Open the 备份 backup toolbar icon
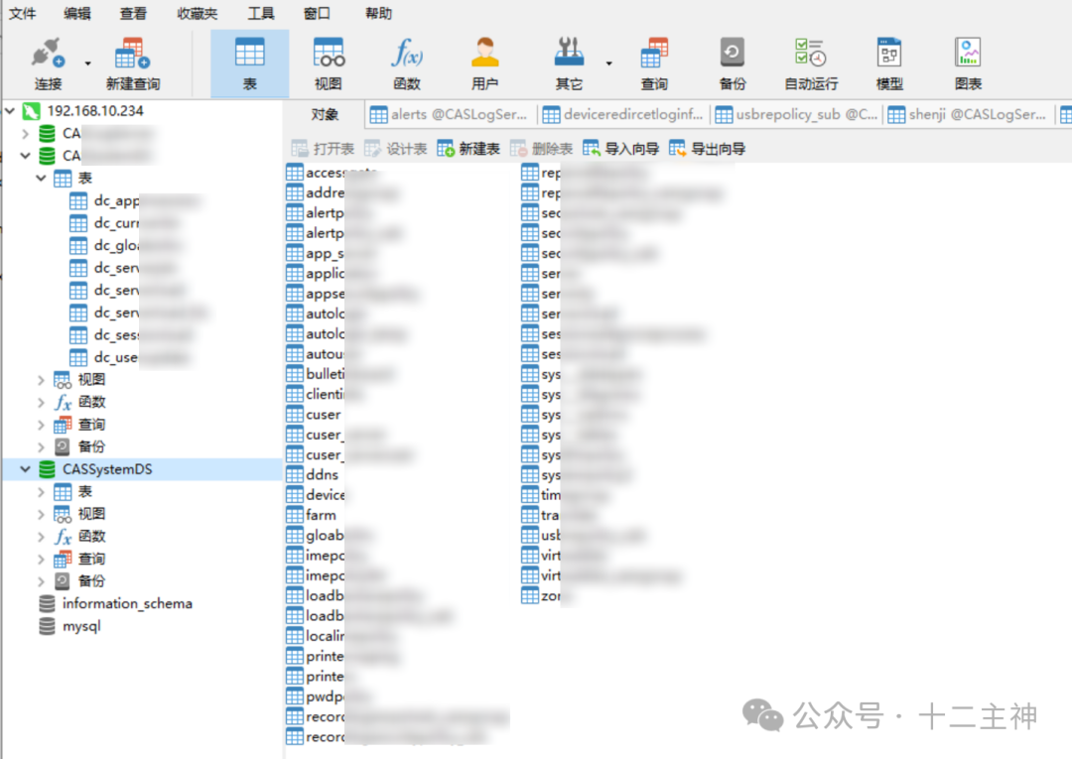The width and height of the screenshot is (1072, 759). [733, 63]
